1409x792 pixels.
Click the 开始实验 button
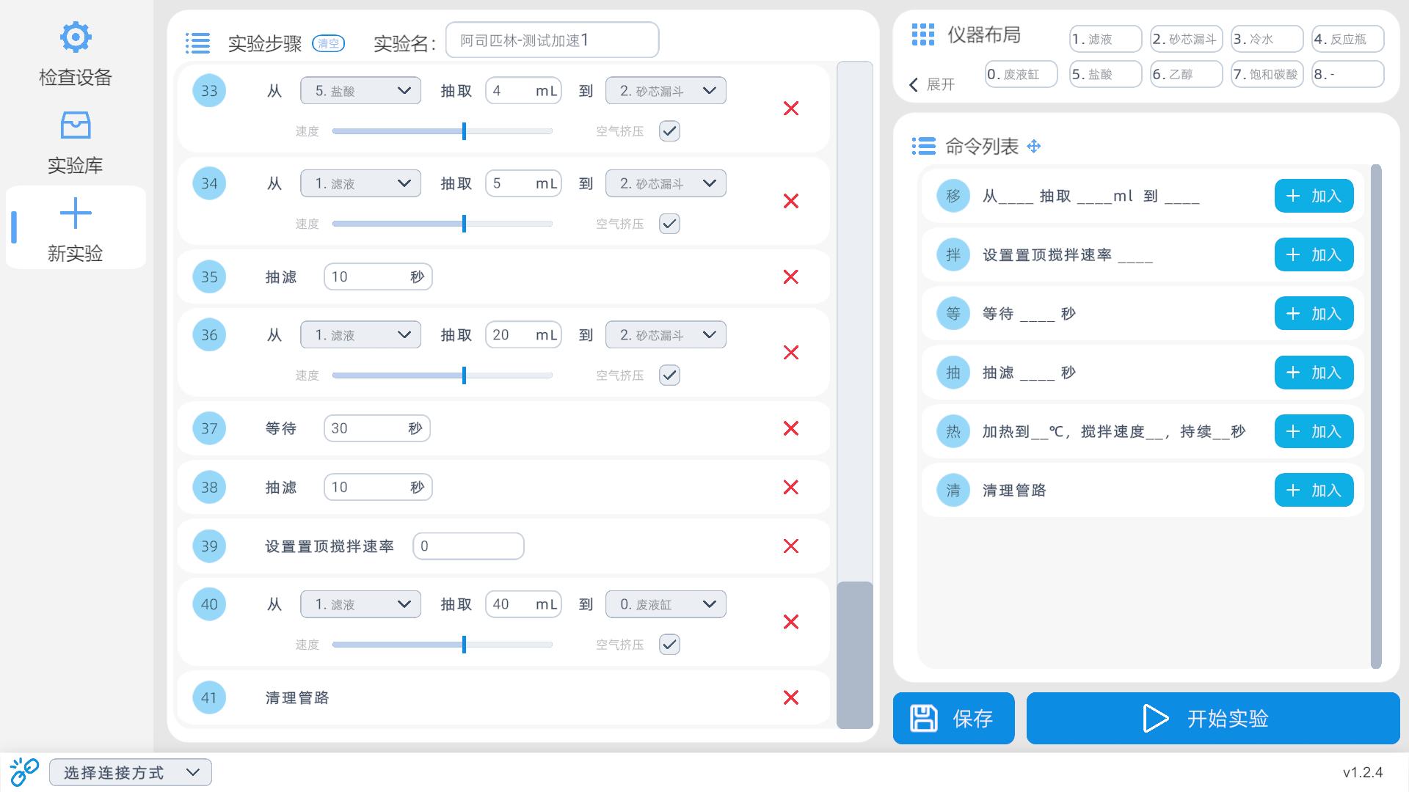tap(1212, 719)
